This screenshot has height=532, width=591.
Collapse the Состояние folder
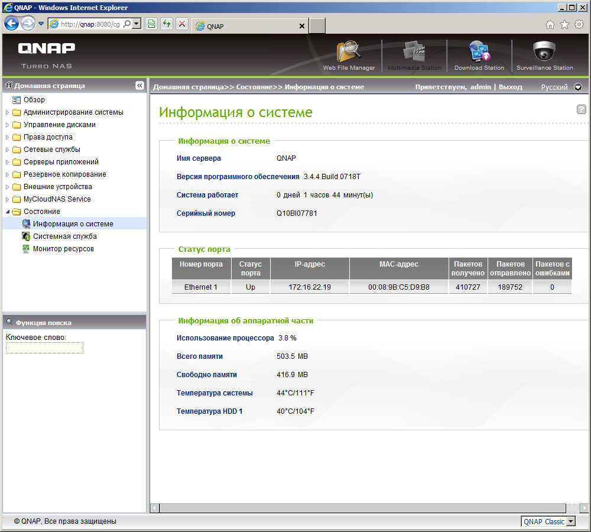pos(8,212)
